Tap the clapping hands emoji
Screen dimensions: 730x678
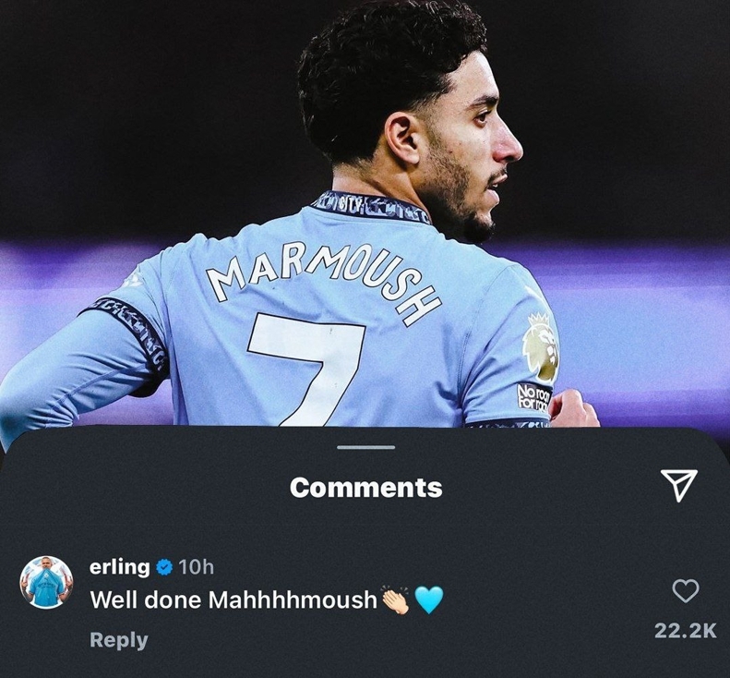tap(395, 599)
